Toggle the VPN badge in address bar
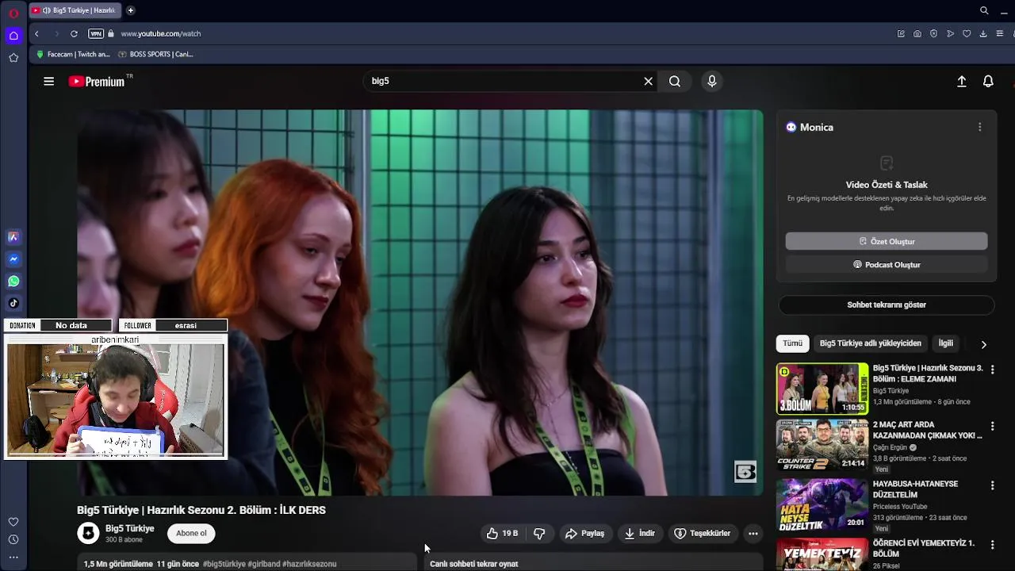 96,34
